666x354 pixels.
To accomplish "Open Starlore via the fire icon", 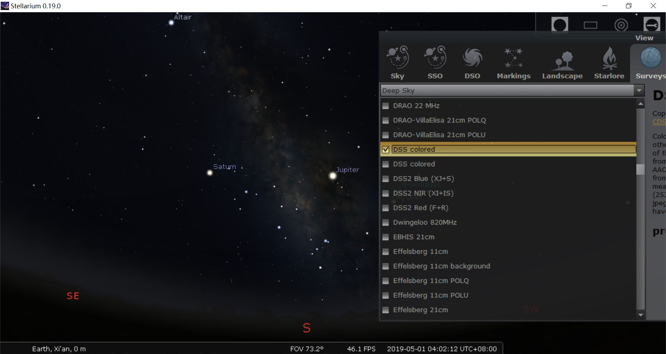I will coord(609,59).
